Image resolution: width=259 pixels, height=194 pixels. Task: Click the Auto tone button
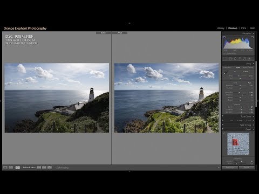click(249, 83)
